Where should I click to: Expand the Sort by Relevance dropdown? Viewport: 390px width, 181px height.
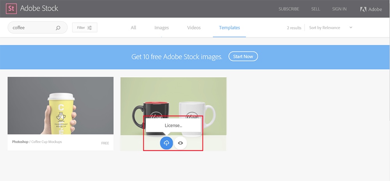pos(324,28)
